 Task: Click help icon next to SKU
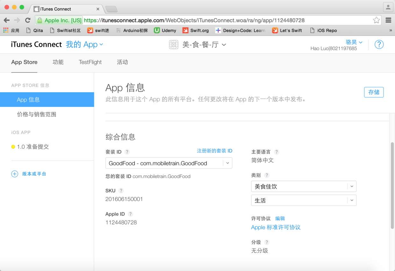pyautogui.click(x=121, y=191)
